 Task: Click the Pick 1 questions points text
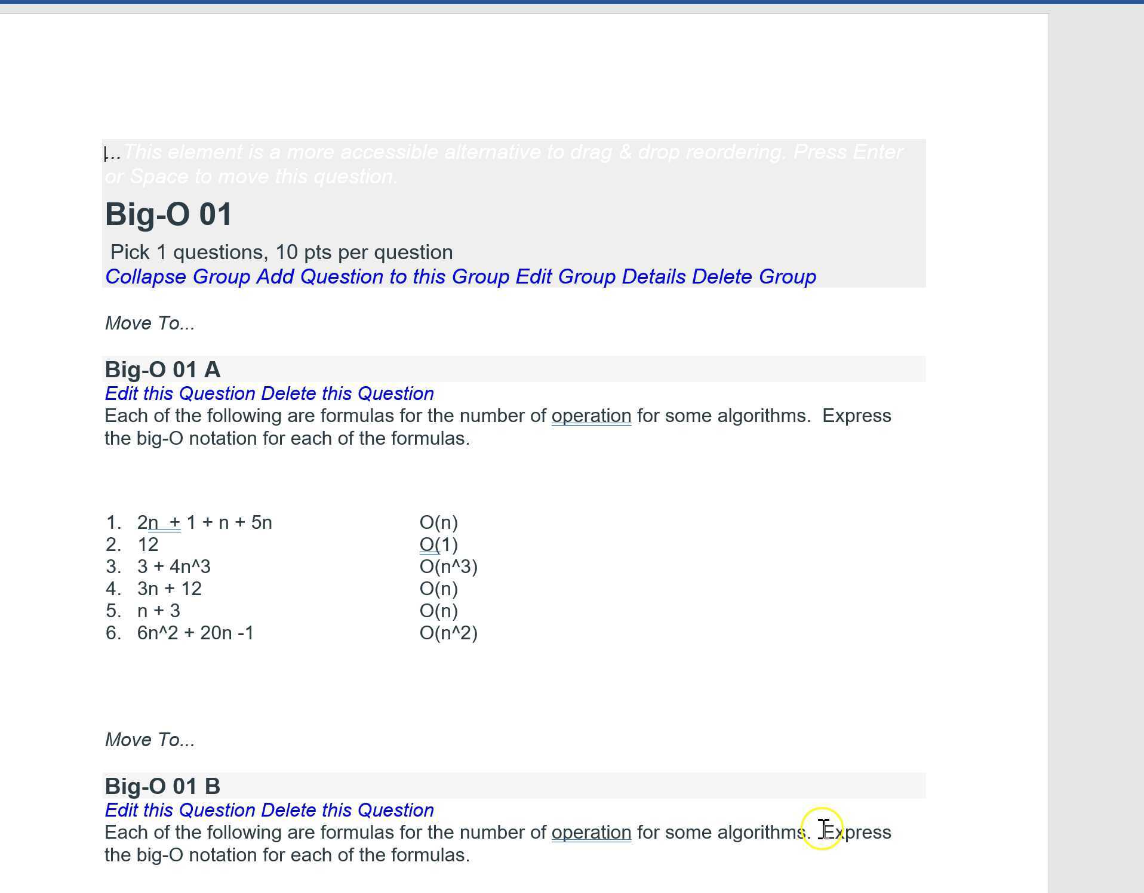[281, 251]
